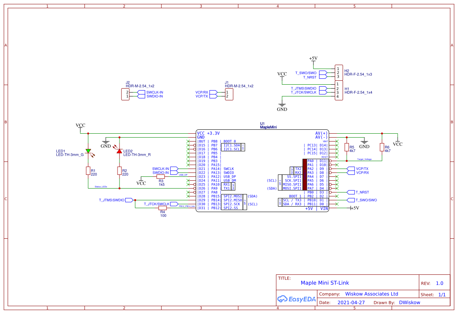
Task: Select the +5V power symbol above H2
Action: [x=313, y=59]
